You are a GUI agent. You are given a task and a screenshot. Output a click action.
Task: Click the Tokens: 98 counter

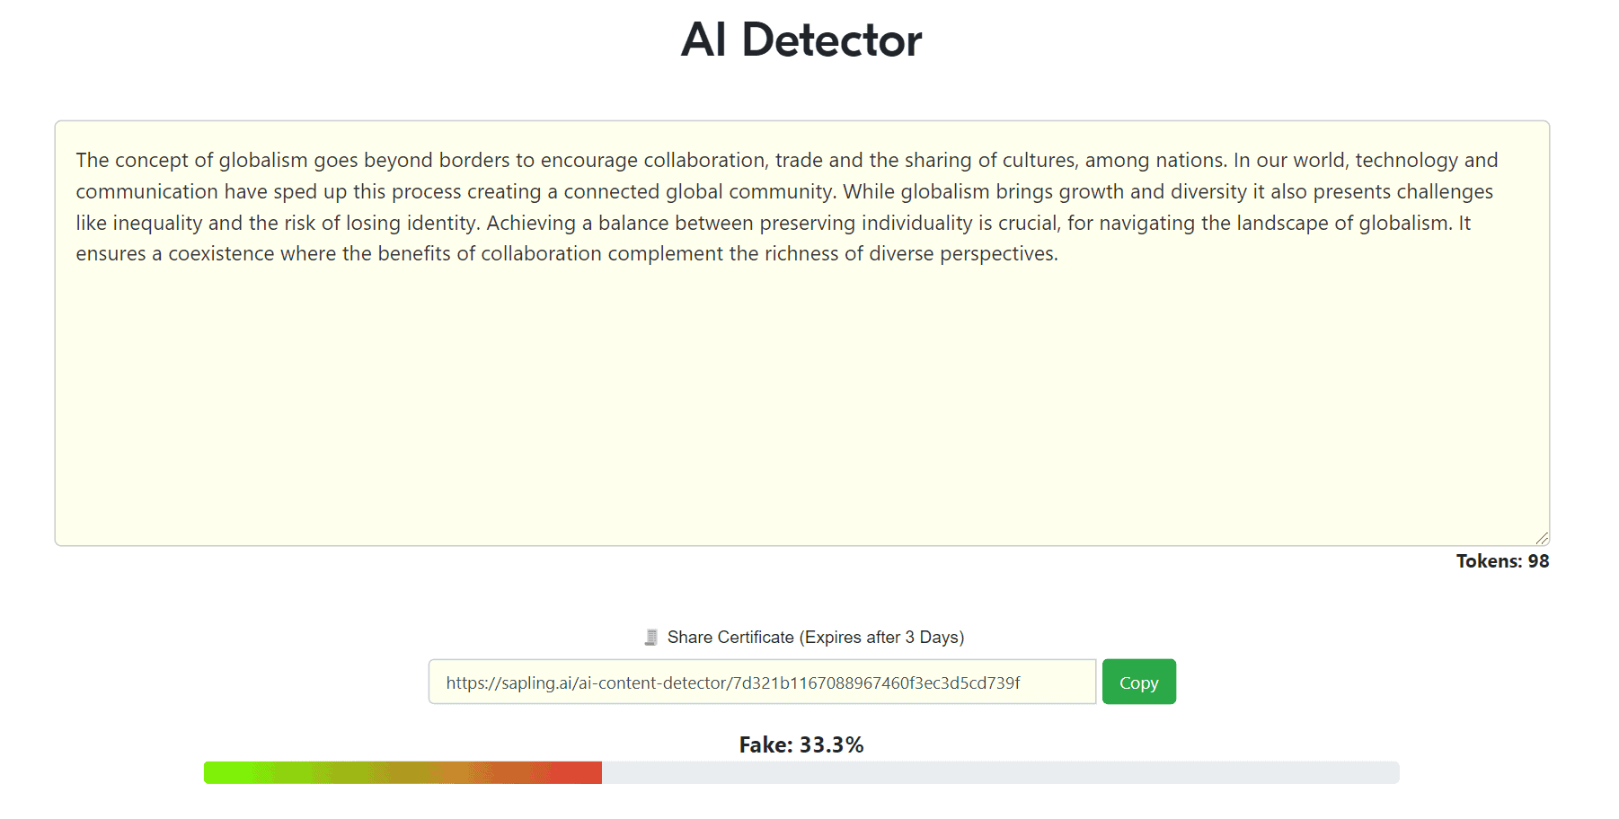1502,561
